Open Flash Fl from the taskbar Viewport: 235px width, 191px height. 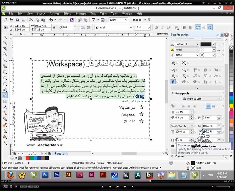[x=103, y=175]
